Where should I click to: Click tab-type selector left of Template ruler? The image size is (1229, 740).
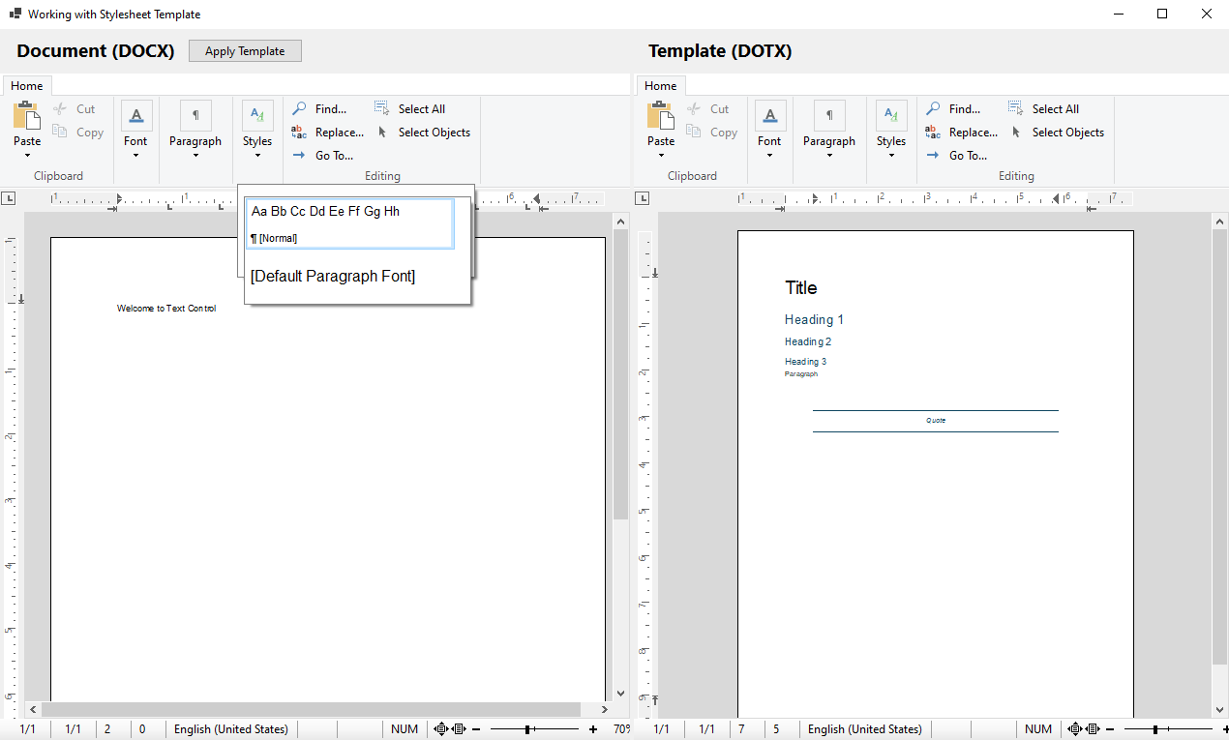pyautogui.click(x=643, y=198)
